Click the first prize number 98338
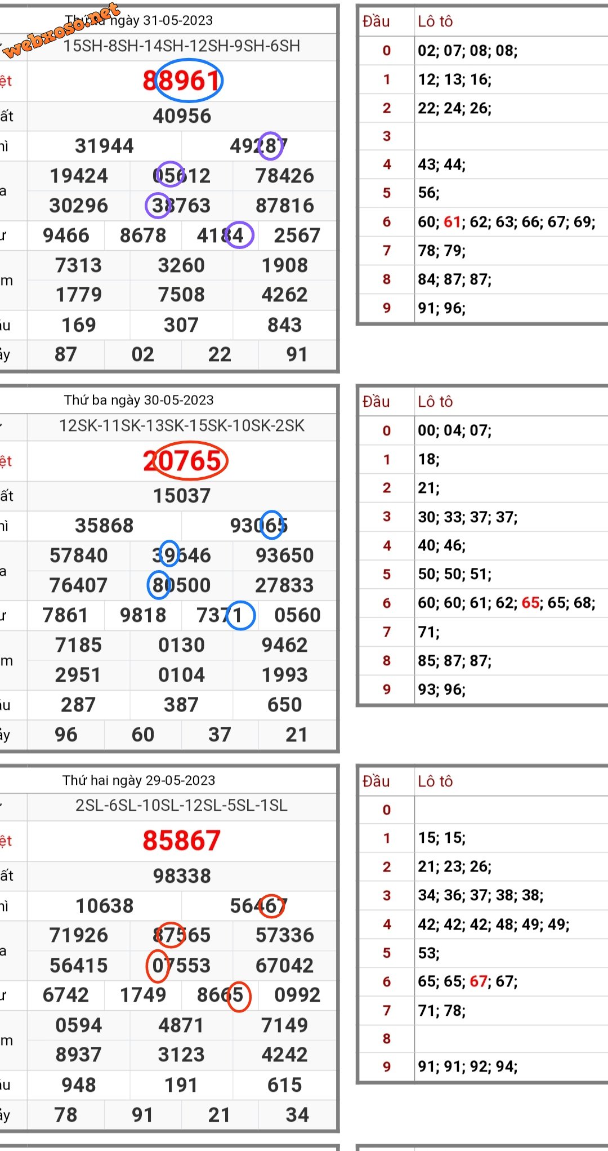The height and width of the screenshot is (1151, 608). click(x=182, y=876)
